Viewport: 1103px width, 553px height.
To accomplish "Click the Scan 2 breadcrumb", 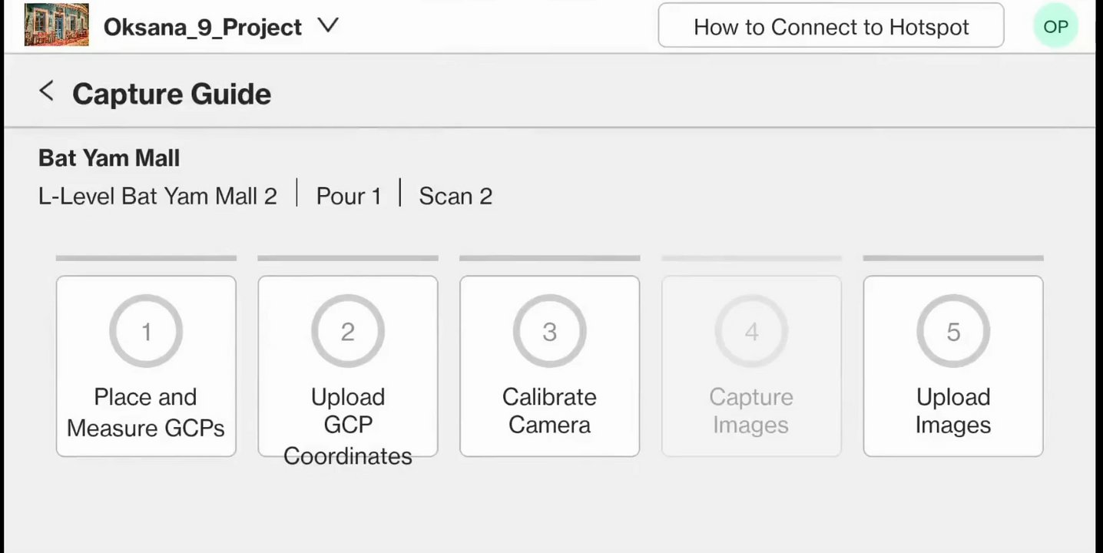I will 455,196.
